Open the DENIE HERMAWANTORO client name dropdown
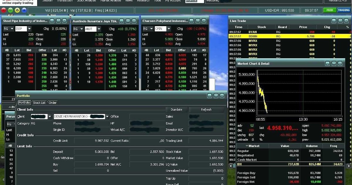Viewport: 352px width, 185px height. click(x=107, y=117)
